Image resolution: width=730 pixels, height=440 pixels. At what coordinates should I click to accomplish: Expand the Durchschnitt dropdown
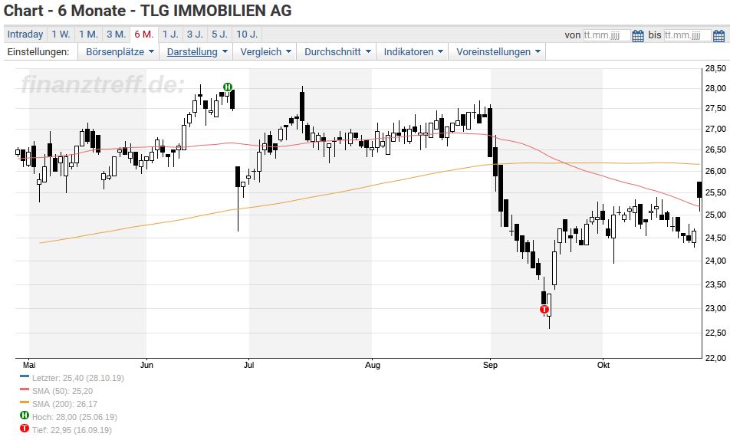click(337, 51)
